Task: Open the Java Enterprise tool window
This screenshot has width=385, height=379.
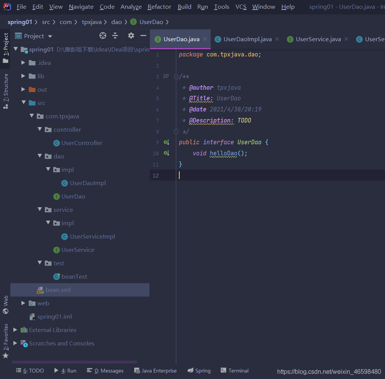Action: coord(156,371)
